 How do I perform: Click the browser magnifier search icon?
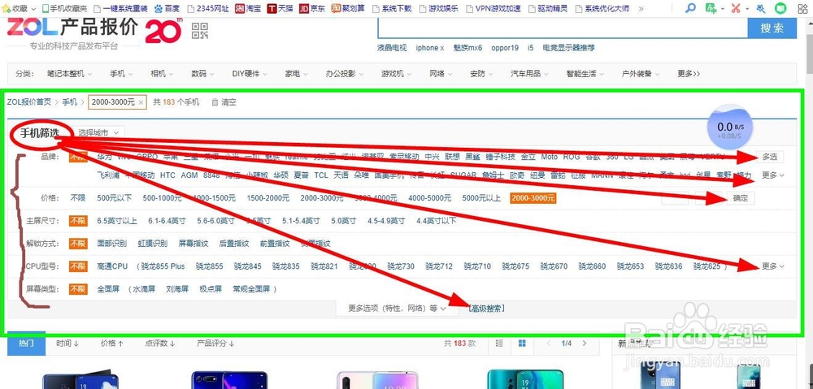point(690,8)
